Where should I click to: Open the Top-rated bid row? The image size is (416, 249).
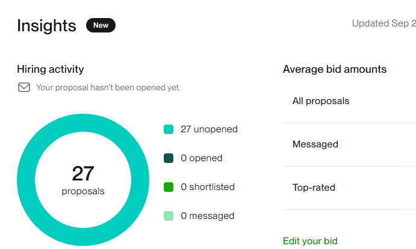[x=314, y=188]
